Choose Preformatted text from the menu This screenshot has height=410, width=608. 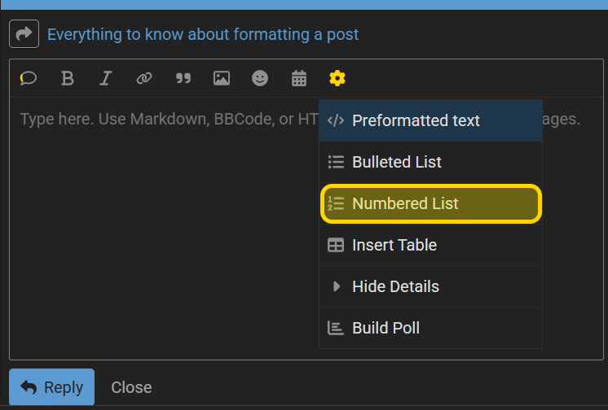[x=430, y=120]
